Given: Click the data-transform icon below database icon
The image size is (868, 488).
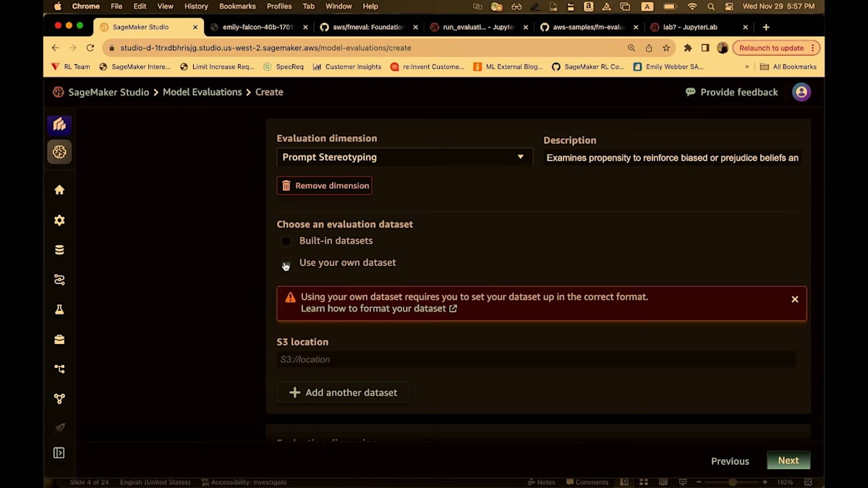Looking at the screenshot, I should 59,280.
